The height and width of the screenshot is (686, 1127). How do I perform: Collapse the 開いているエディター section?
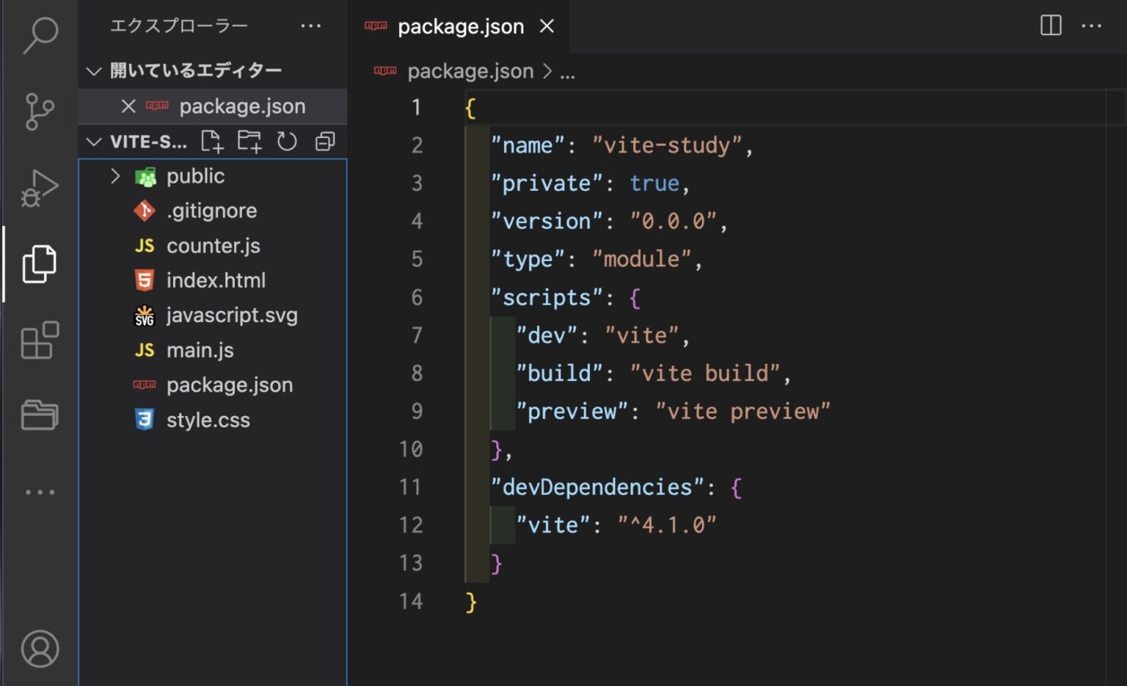94,70
